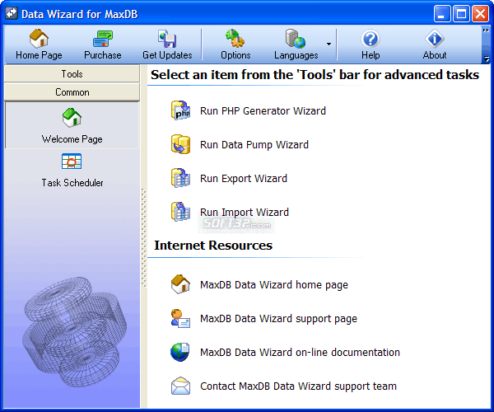Run Export Wizard link

[x=244, y=179]
